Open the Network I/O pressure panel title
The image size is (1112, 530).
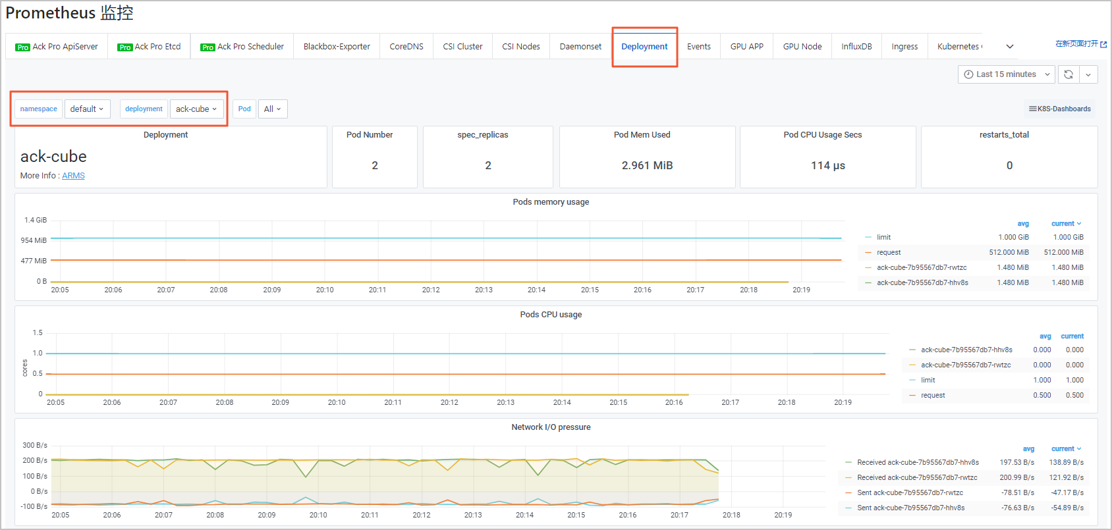551,427
